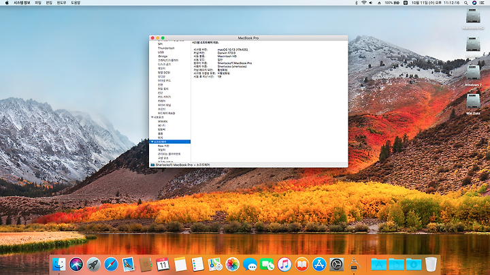Open Notes app in the Dock
Screen dimensions: 490x275
(180, 265)
